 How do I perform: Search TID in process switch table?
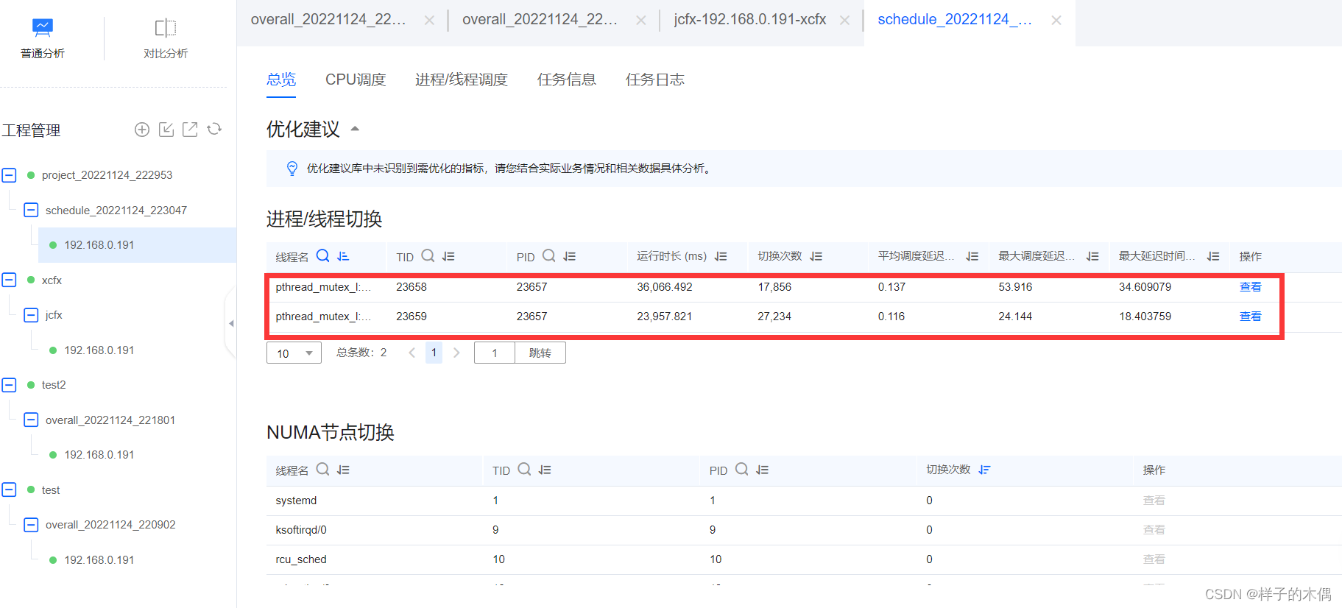(428, 256)
